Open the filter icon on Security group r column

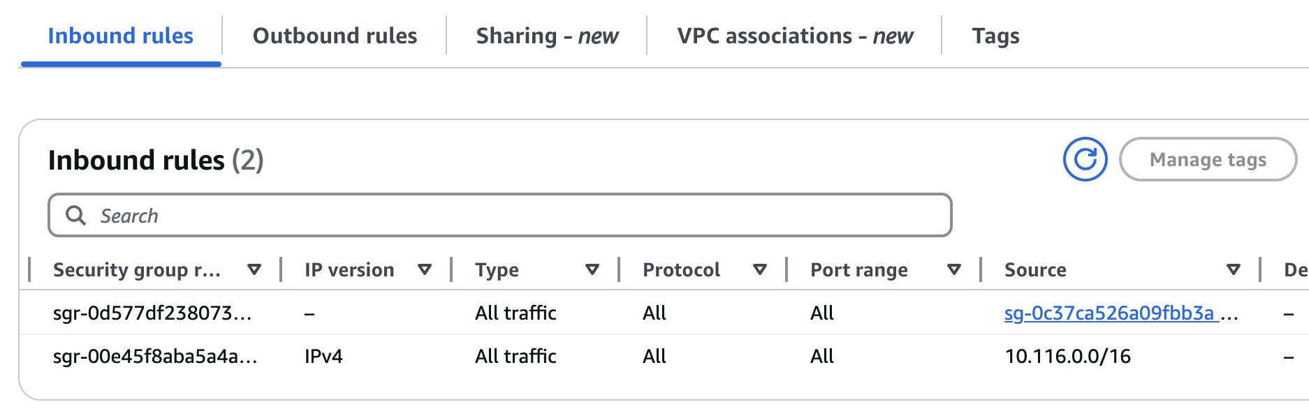[255, 269]
